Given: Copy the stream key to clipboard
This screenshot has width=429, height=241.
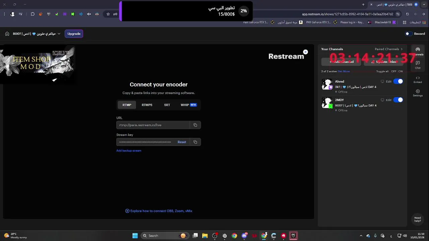Looking at the screenshot, I should (195, 142).
